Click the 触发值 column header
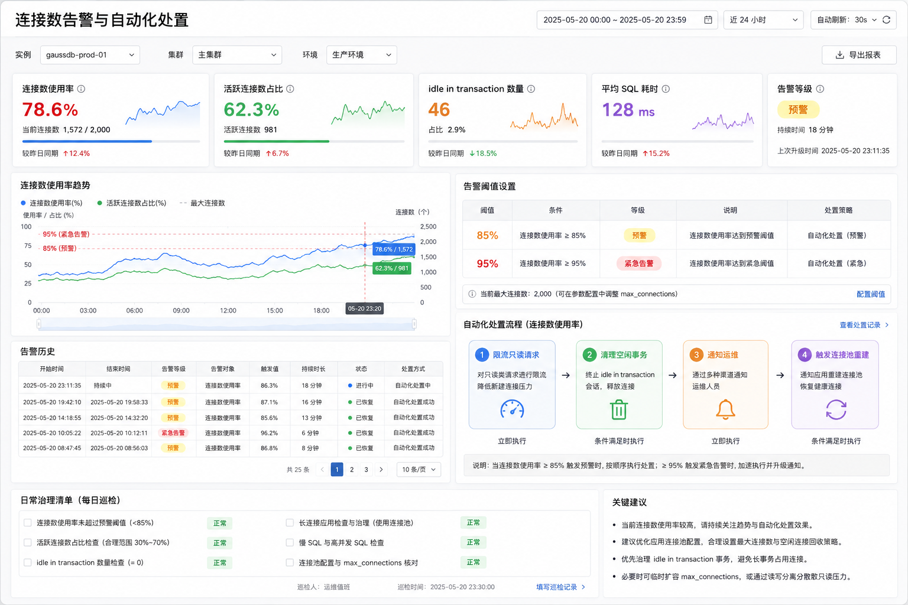Viewport: 908px width, 605px height. (270, 369)
